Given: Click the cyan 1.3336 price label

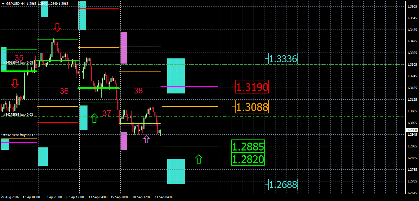Looking at the screenshot, I should pyautogui.click(x=283, y=59).
